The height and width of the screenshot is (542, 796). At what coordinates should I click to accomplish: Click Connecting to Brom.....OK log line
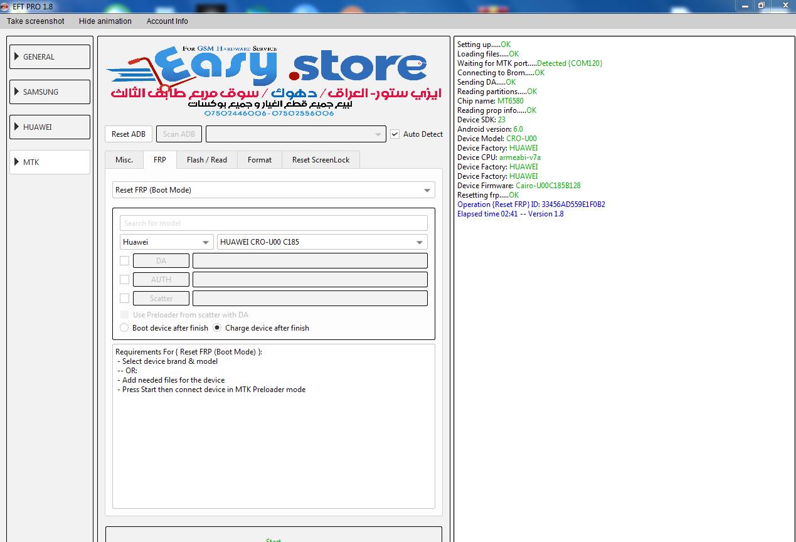(501, 73)
